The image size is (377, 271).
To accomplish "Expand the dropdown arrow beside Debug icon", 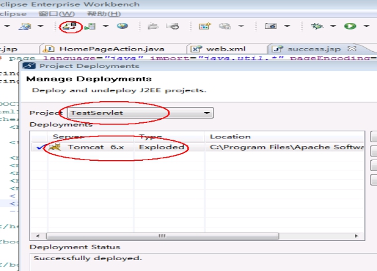I will pos(333,26).
